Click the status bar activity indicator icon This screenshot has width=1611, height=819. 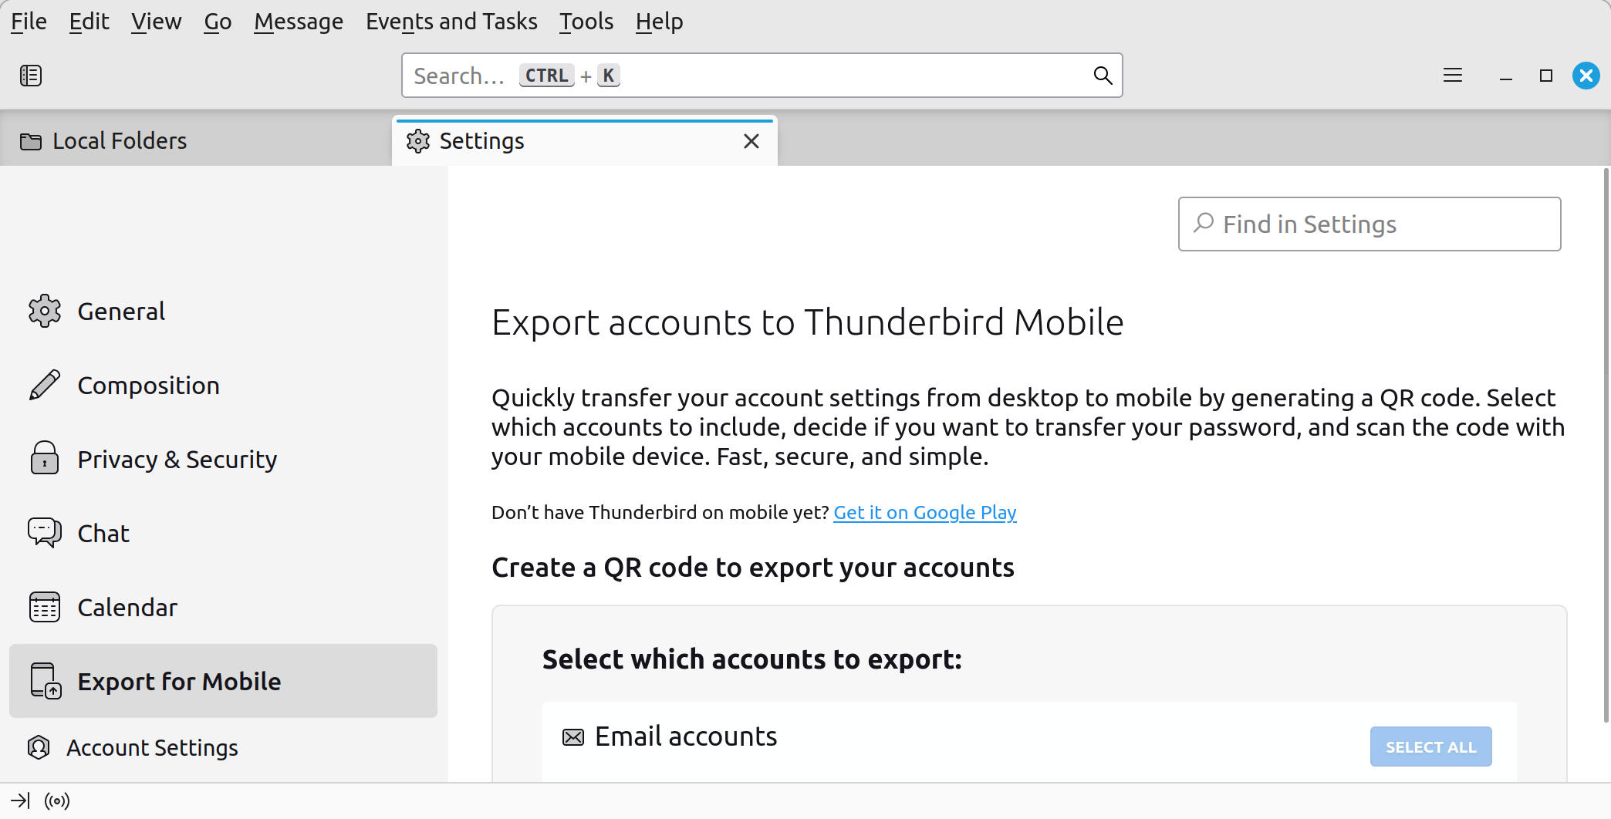click(57, 800)
